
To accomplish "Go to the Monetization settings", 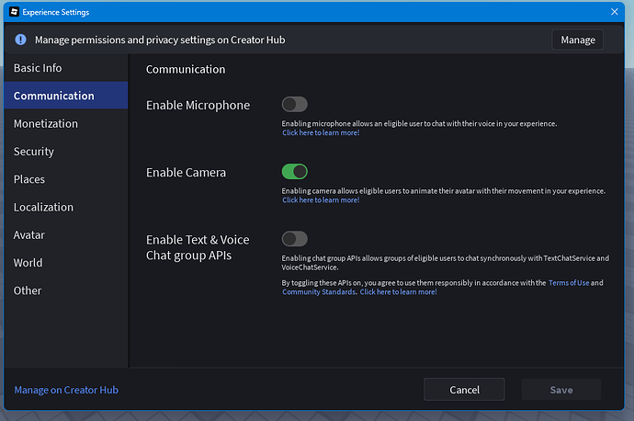I will [66, 123].
